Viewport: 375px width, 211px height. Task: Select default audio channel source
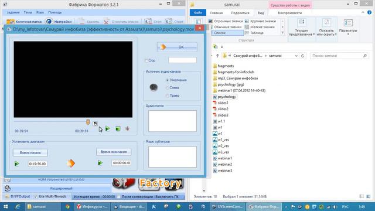(168, 80)
